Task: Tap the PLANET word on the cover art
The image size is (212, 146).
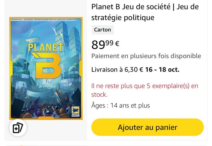Action: point(45,48)
